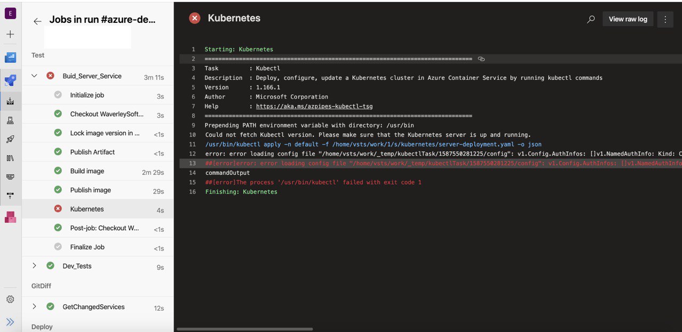Image resolution: width=682 pixels, height=332 pixels.
Task: Click the Deploy stage label
Action: pyautogui.click(x=42, y=327)
